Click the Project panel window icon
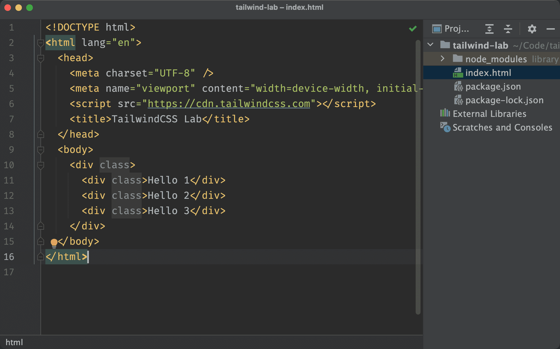This screenshot has width=560, height=349. (x=437, y=29)
